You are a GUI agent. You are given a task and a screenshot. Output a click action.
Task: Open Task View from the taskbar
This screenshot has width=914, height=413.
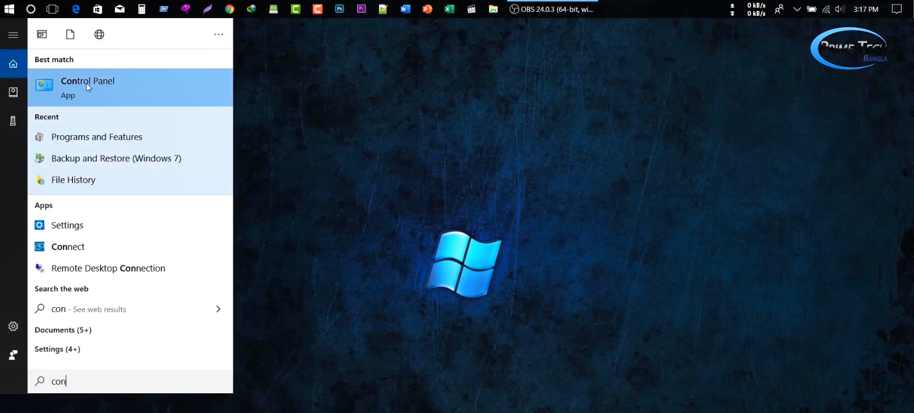pos(53,9)
